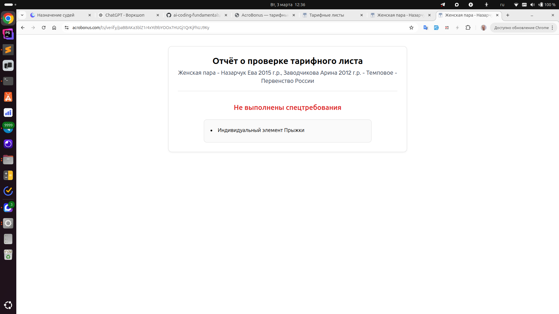Launch PhpStorm from the dock
This screenshot has width=559, height=314.
8,34
